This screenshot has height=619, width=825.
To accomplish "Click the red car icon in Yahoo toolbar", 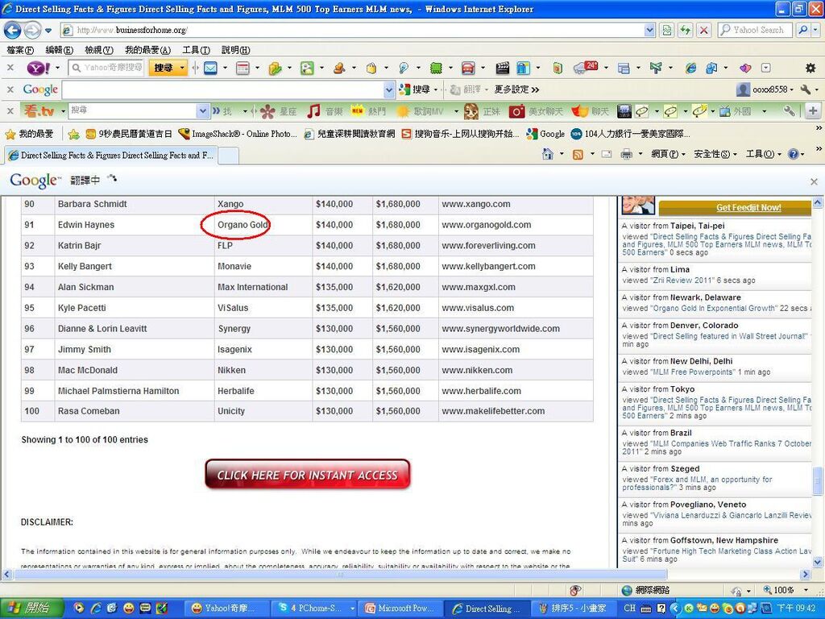I will 468,68.
